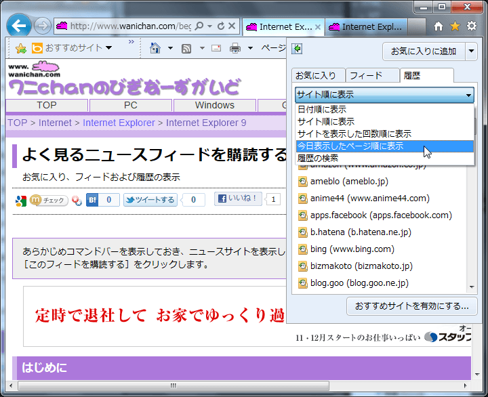Click the サイト順に表示 combo box
488x397 pixels.
coord(384,95)
